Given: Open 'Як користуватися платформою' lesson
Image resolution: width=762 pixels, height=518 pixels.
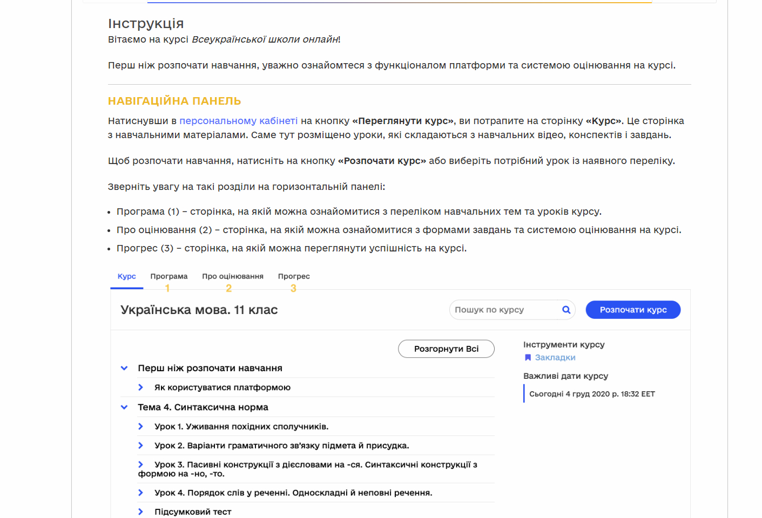Looking at the screenshot, I should [x=222, y=387].
